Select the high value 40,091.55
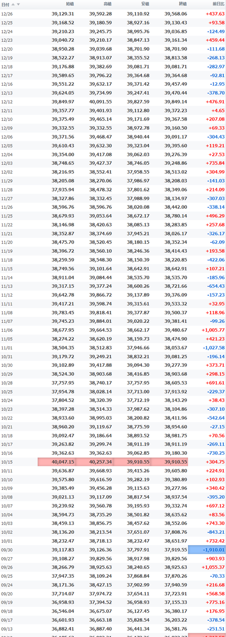Screen dimensions: 226x637 coord(100,102)
